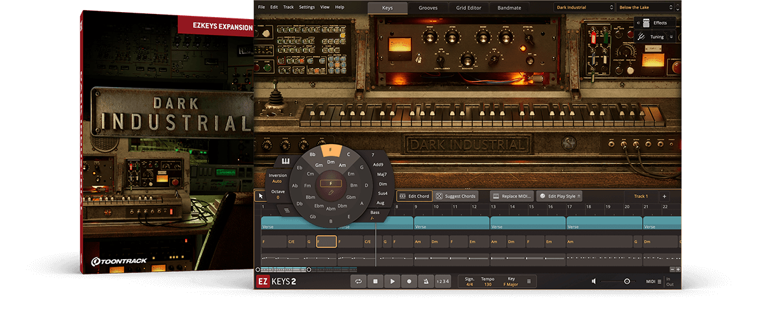Image resolution: width=763 pixels, height=310 pixels.
Task: Toggle loop playback in the transport bar
Action: pyautogui.click(x=359, y=281)
